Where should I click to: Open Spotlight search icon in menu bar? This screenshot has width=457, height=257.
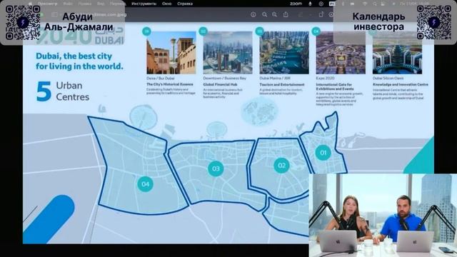374,4
